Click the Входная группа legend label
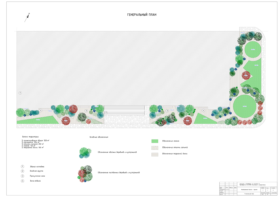 coord(36,171)
